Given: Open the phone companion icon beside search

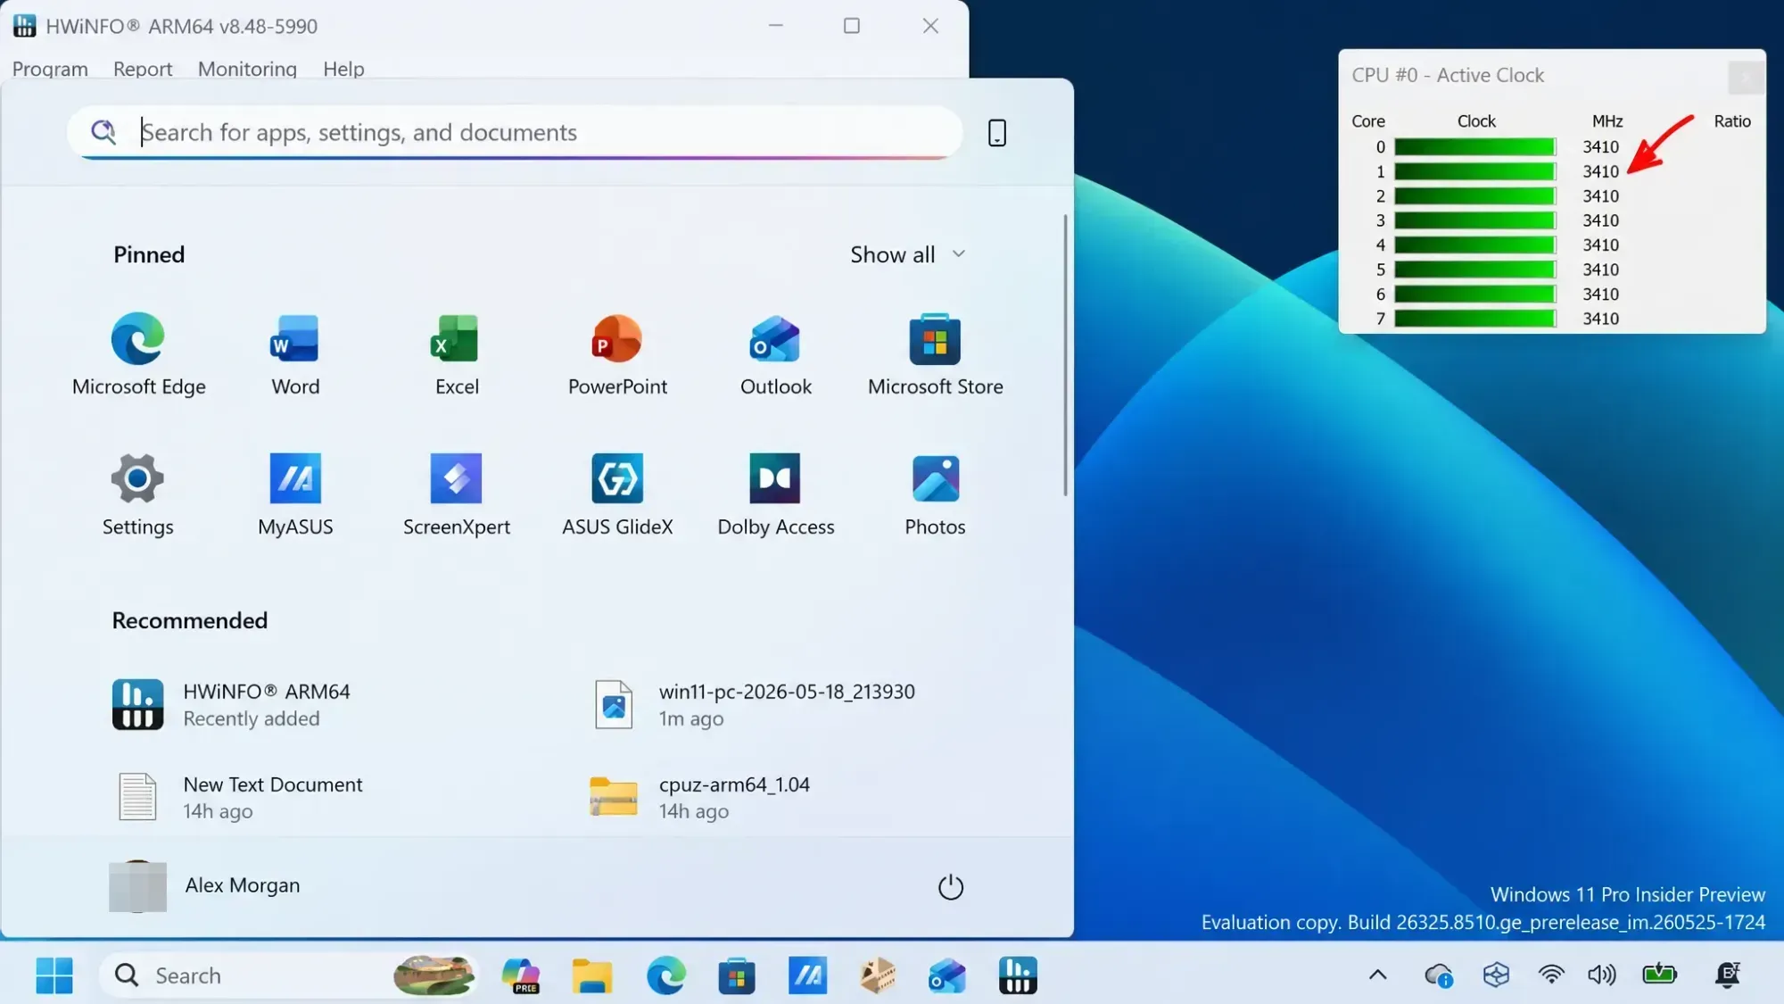Looking at the screenshot, I should (996, 133).
